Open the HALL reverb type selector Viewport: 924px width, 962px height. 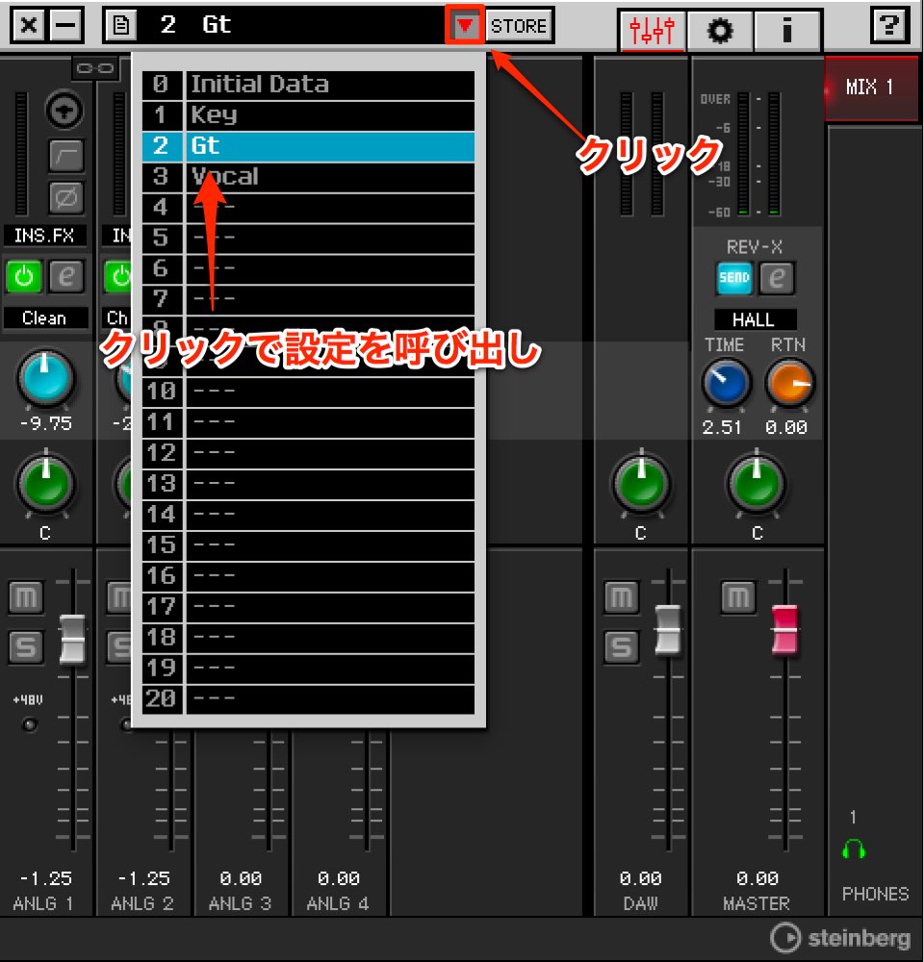coord(756,319)
